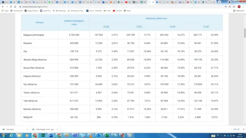The width and height of the screenshot is (246, 138).
Task: Select the Нарын областы row label
Action: tap(32, 76)
